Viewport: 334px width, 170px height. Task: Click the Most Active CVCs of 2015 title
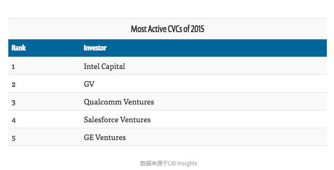(167, 29)
